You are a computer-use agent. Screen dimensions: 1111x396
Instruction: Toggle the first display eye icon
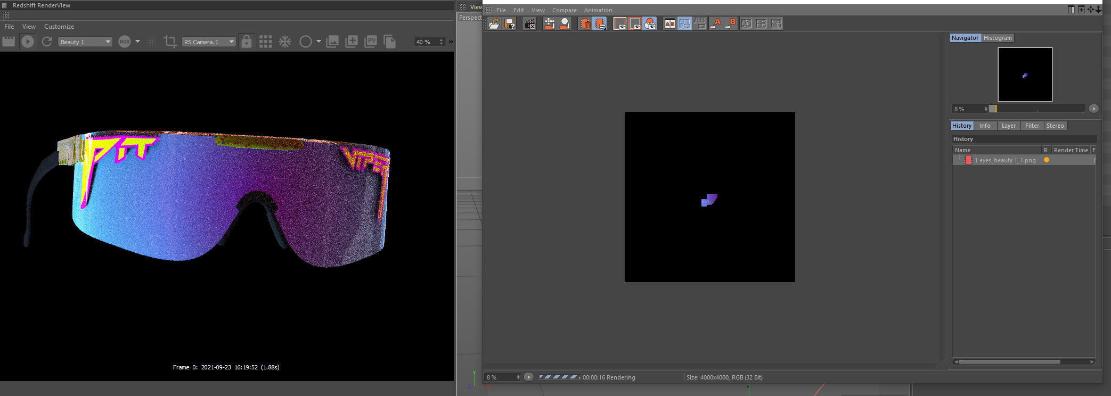tap(620, 23)
